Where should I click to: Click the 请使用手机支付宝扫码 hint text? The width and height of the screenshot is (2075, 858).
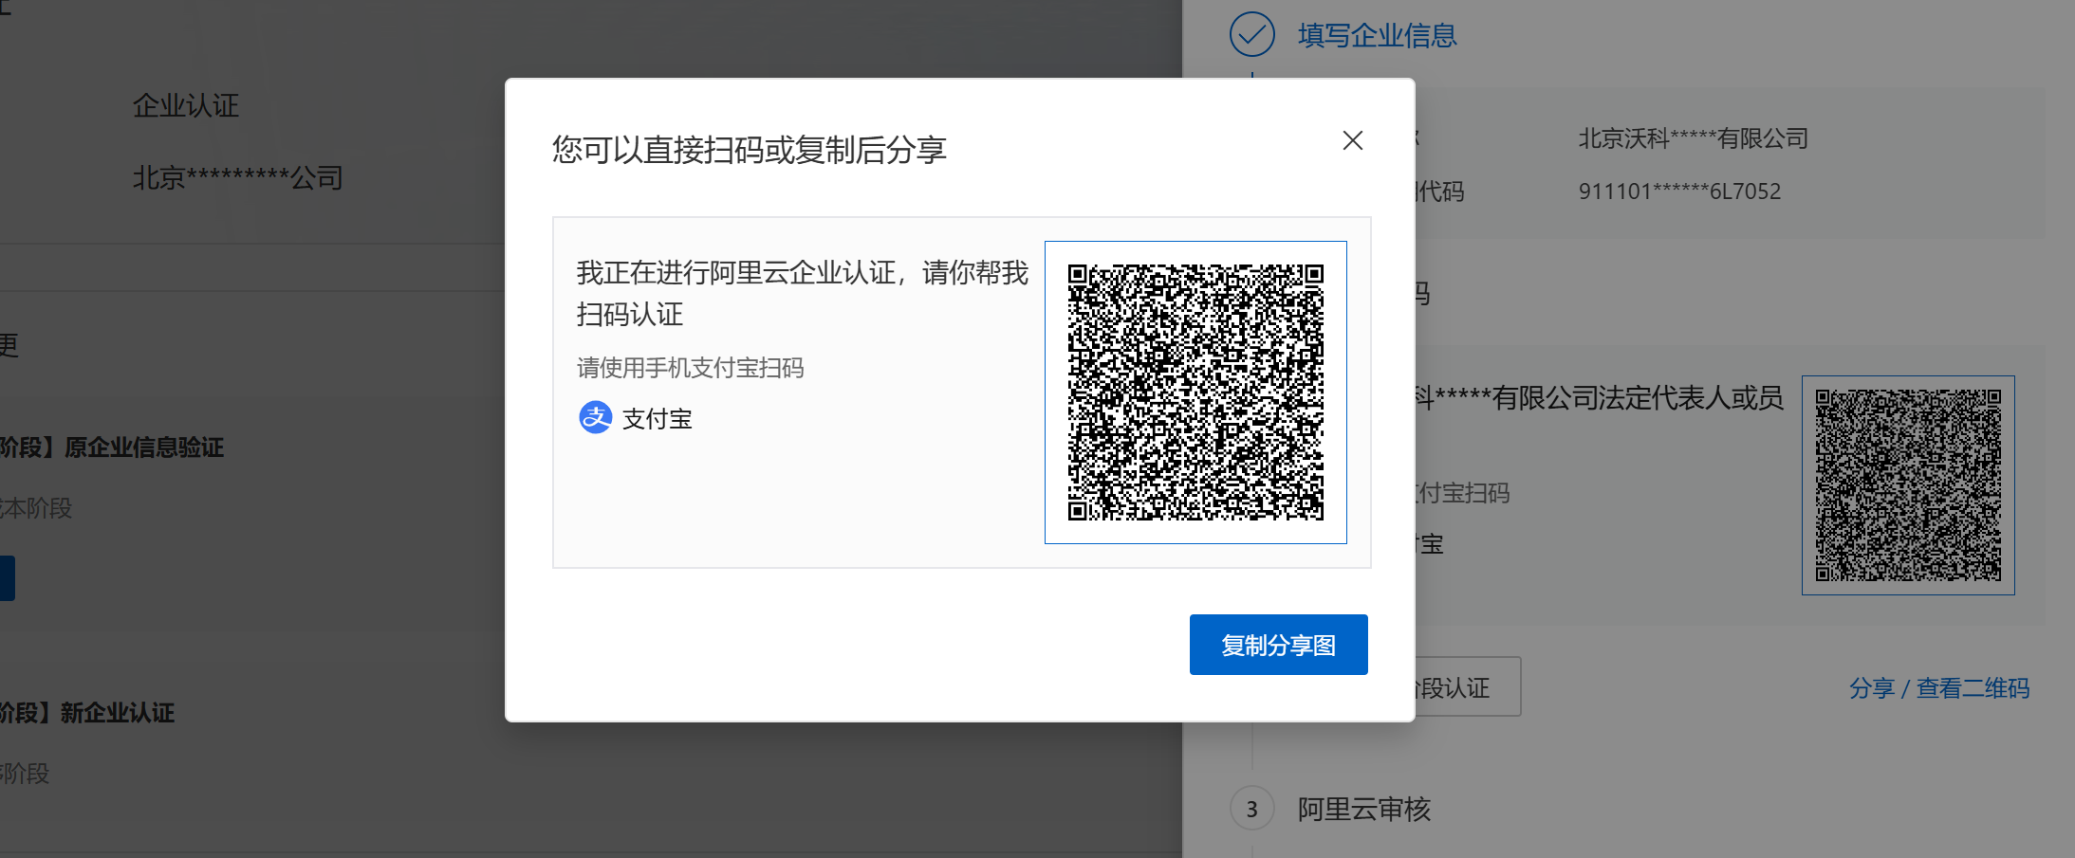click(690, 368)
